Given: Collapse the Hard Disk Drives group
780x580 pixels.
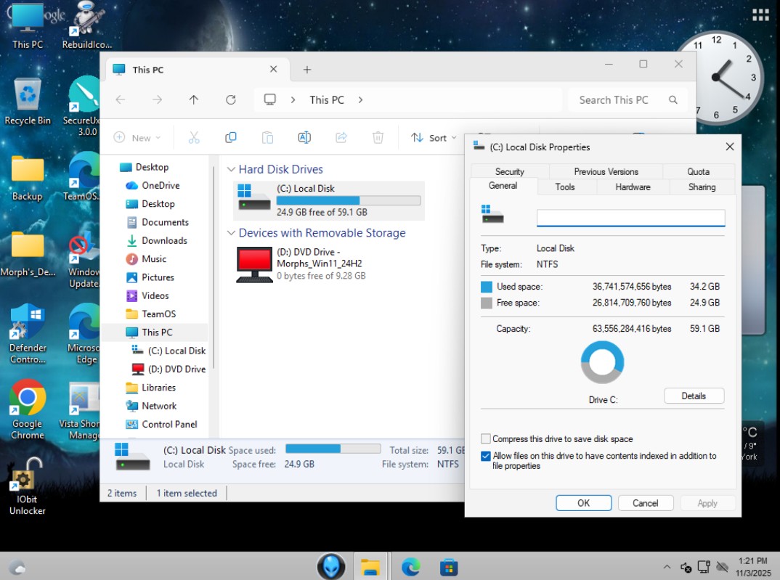Looking at the screenshot, I should click(231, 170).
